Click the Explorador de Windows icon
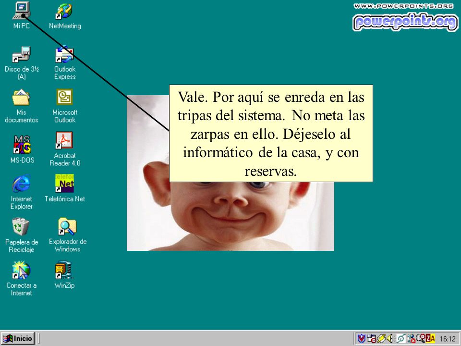The image size is (461, 346). click(67, 235)
